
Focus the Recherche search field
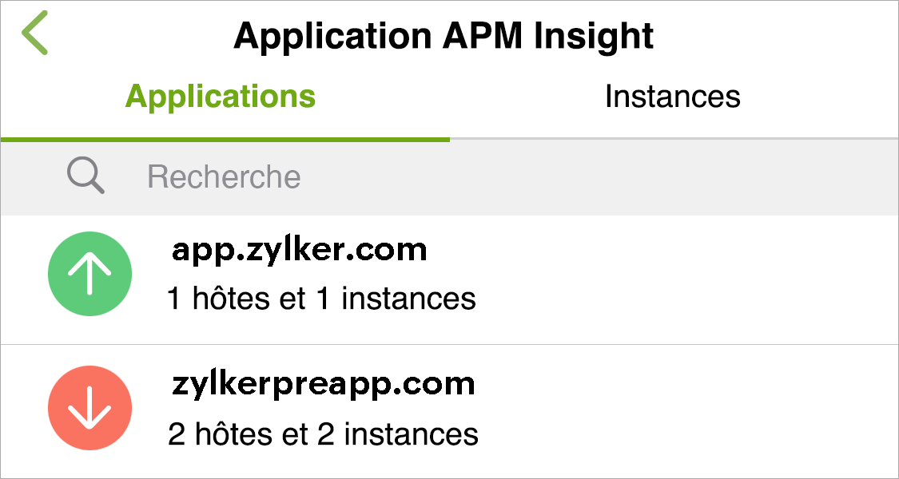tap(225, 177)
